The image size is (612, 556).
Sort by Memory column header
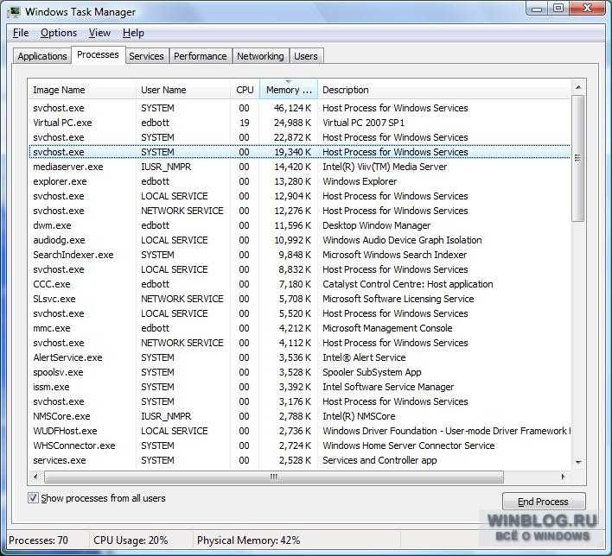pos(289,90)
